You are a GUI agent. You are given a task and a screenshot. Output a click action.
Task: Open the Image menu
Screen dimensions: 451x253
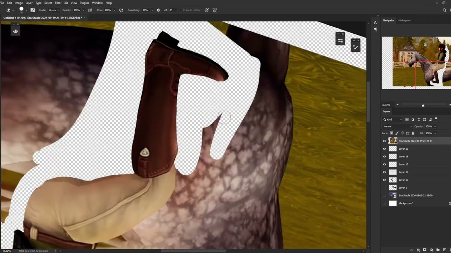(x=19, y=3)
